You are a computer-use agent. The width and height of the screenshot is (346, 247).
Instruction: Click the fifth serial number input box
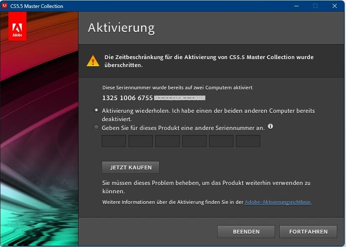click(221, 141)
